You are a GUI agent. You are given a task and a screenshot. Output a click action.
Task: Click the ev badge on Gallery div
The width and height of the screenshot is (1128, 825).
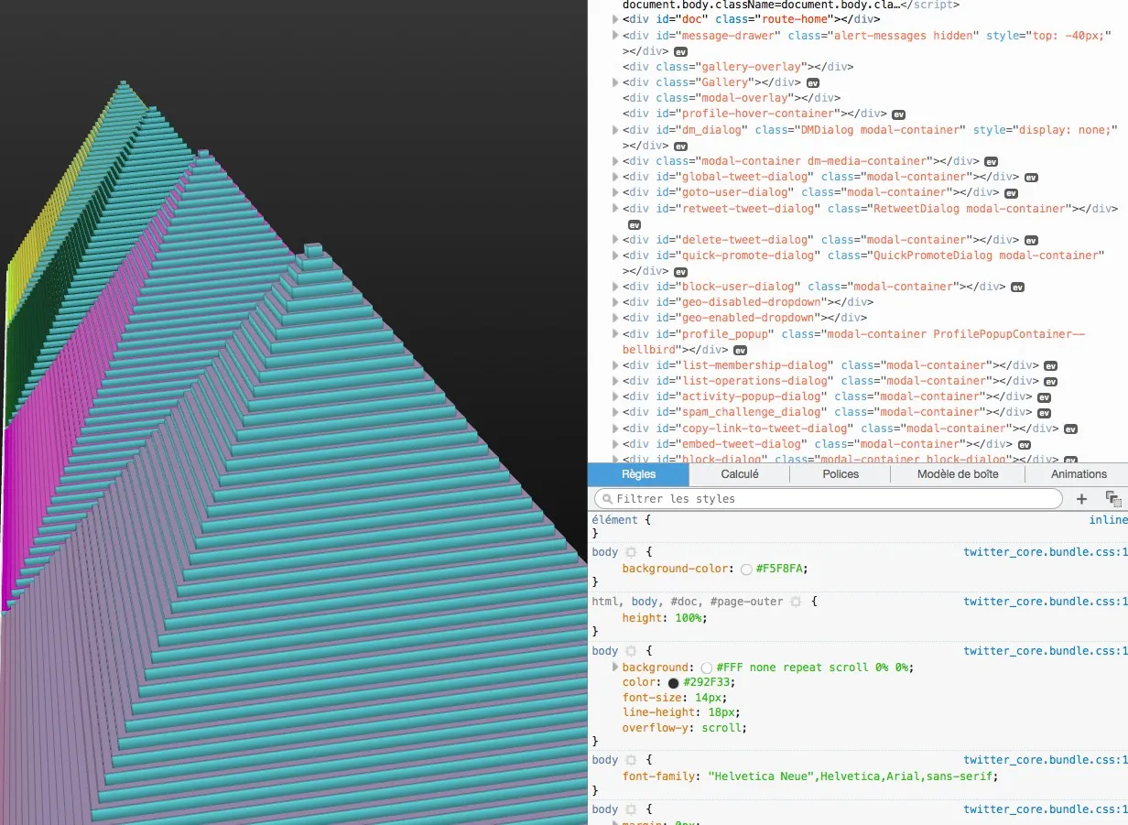(x=813, y=82)
